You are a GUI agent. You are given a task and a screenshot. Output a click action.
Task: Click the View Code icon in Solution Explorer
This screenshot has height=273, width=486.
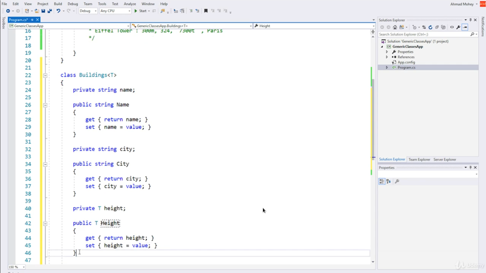click(x=452, y=27)
